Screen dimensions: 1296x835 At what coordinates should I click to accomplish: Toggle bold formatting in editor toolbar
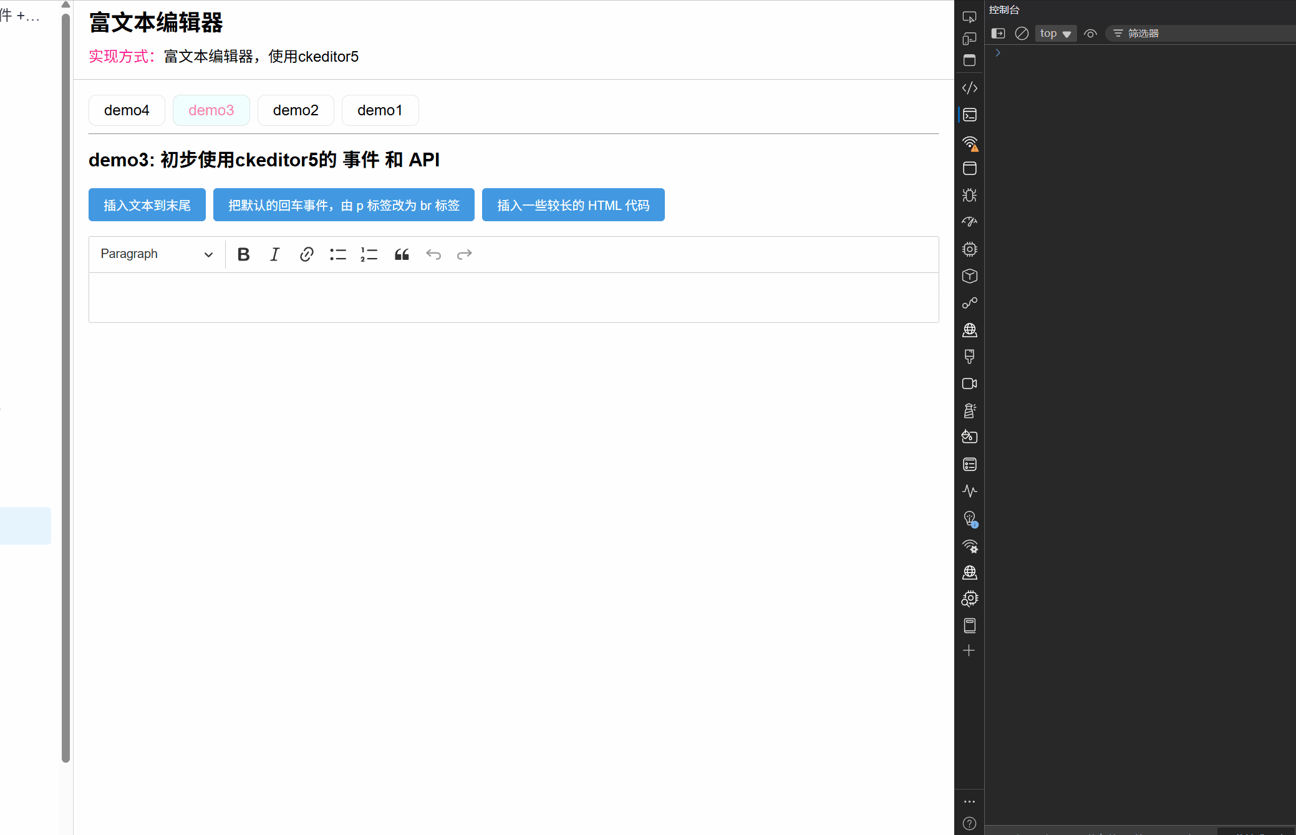pyautogui.click(x=244, y=254)
